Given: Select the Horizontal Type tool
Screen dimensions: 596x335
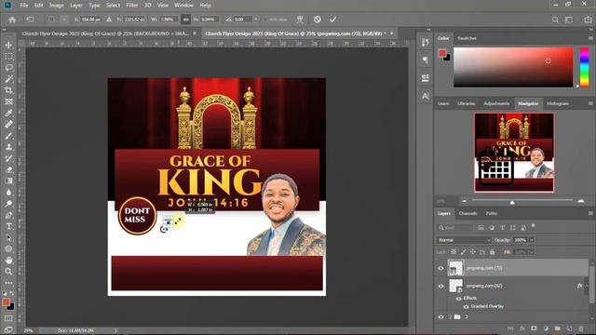Looking at the screenshot, I should (x=8, y=226).
